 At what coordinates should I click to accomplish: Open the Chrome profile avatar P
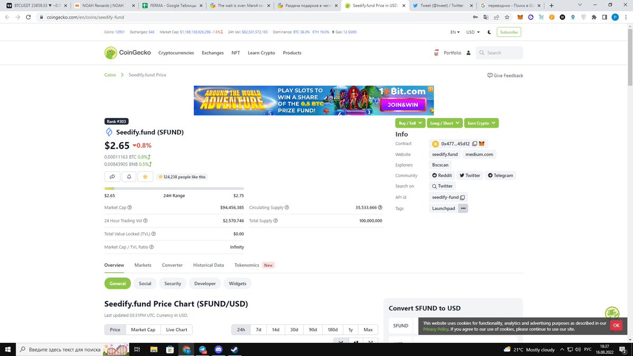tap(615, 17)
